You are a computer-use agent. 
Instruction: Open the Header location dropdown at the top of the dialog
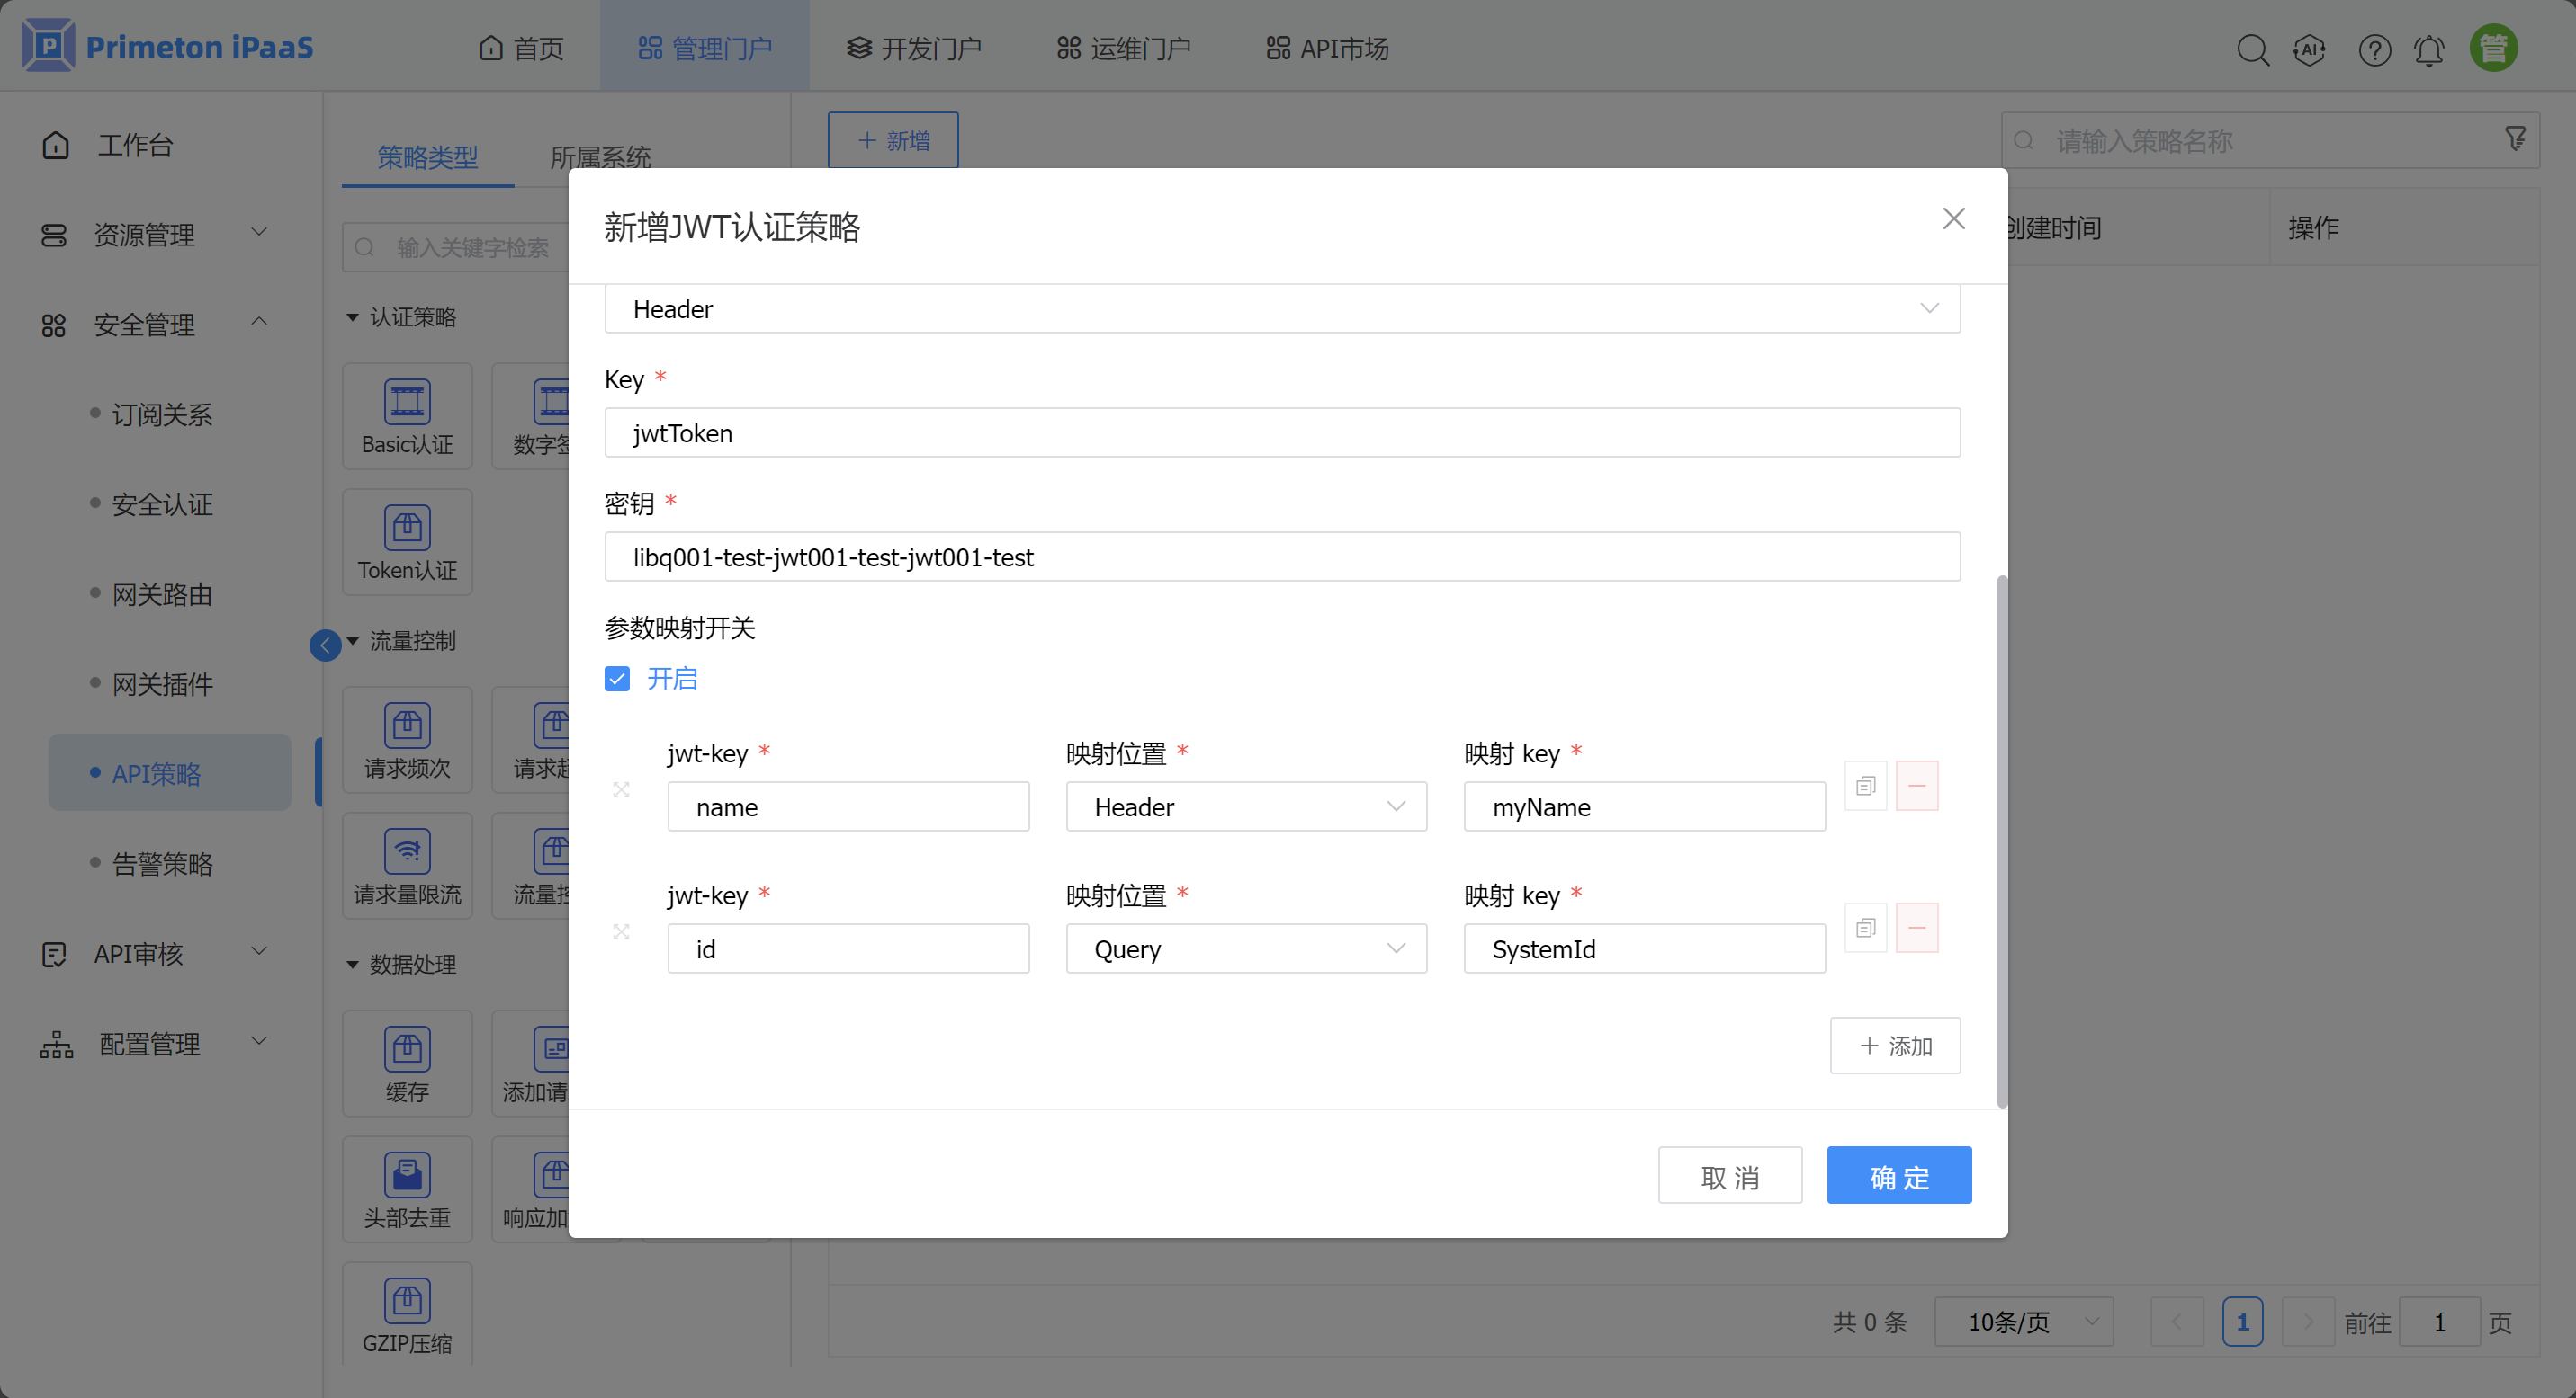coord(1281,308)
